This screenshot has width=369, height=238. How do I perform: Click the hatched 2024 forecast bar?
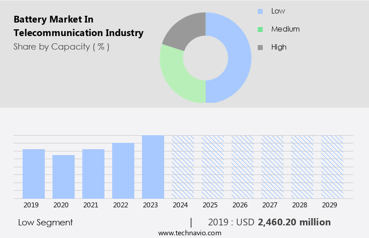coord(183,167)
